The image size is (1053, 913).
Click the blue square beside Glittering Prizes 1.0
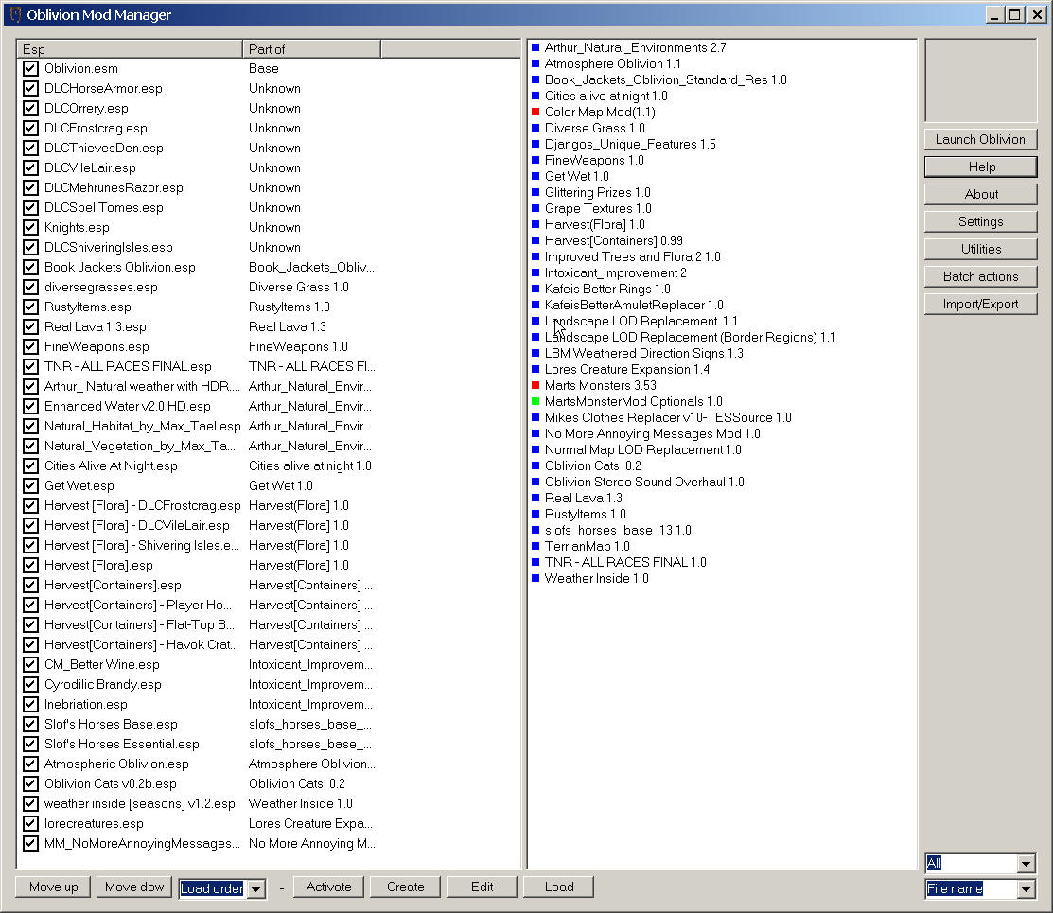[535, 192]
